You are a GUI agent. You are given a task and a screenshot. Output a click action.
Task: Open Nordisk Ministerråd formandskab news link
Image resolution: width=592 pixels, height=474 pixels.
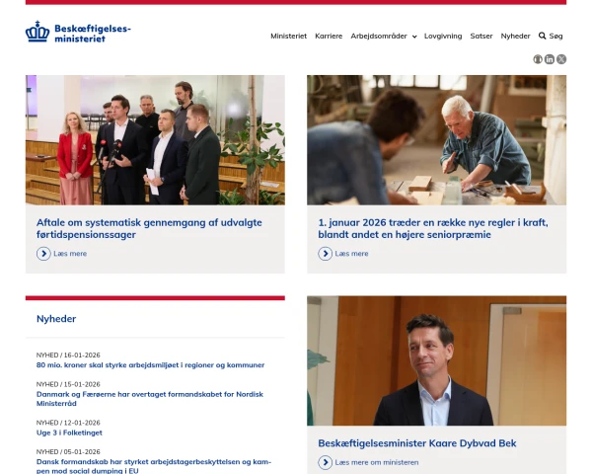[x=150, y=399]
